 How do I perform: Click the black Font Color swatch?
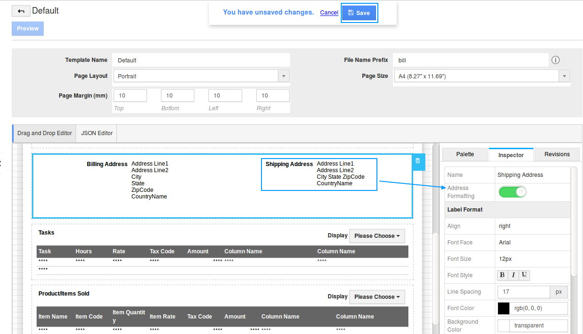(x=503, y=308)
